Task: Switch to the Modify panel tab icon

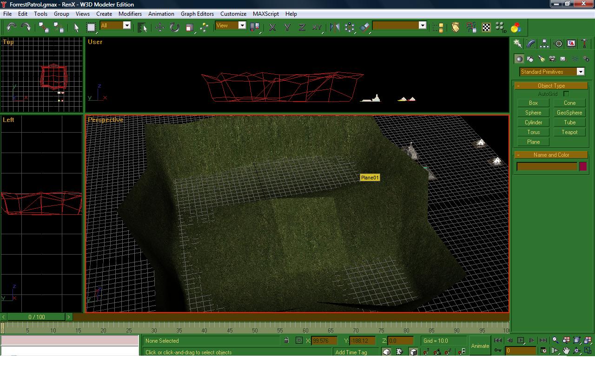Action: 531,44
